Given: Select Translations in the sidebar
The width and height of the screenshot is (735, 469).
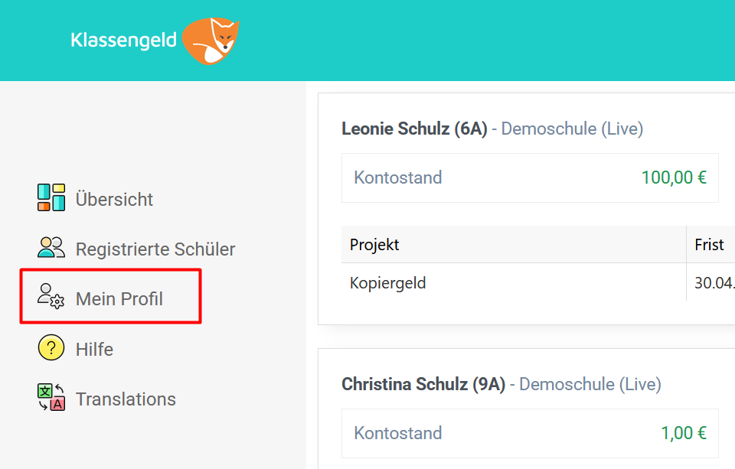Looking at the screenshot, I should click(126, 399).
